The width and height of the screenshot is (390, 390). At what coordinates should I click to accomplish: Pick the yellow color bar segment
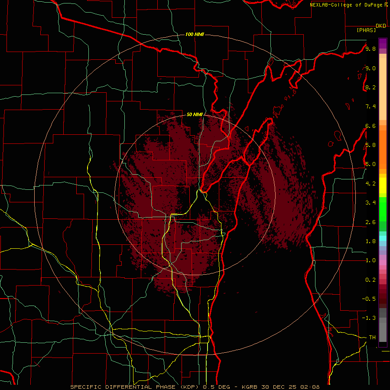coord(383,185)
